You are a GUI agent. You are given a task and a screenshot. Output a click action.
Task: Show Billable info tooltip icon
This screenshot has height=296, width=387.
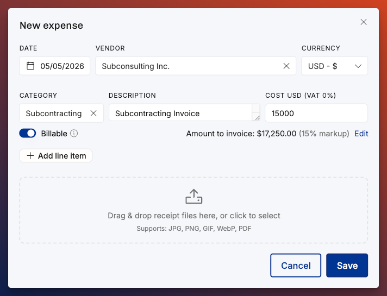(74, 134)
